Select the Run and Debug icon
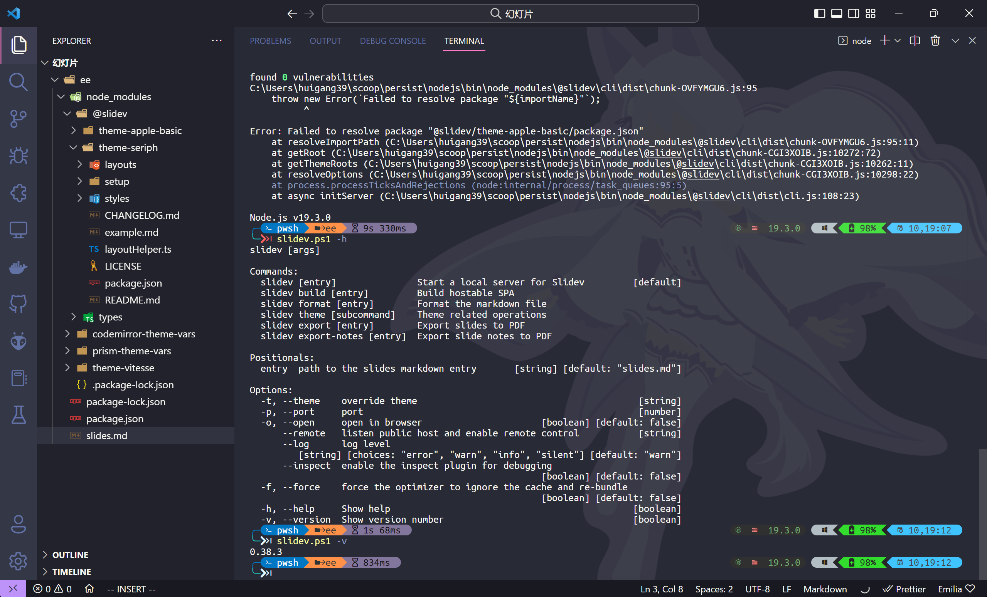 19,156
